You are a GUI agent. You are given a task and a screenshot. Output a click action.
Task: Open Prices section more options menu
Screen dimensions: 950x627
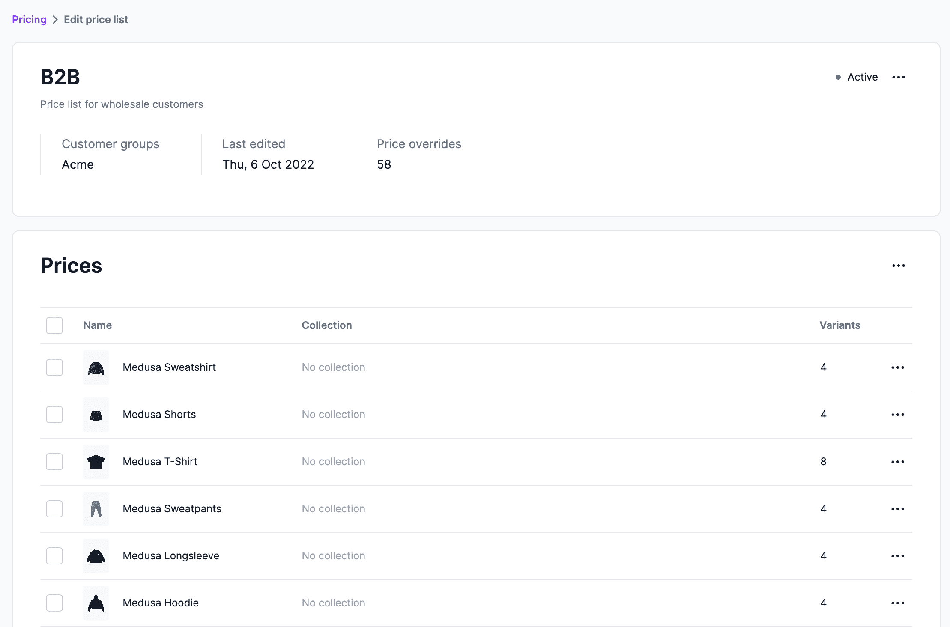click(x=898, y=266)
